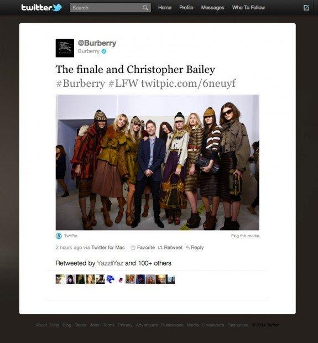Viewport: 318px width, 343px height.
Task: Open Messages from the top bar
Action: coord(212,8)
